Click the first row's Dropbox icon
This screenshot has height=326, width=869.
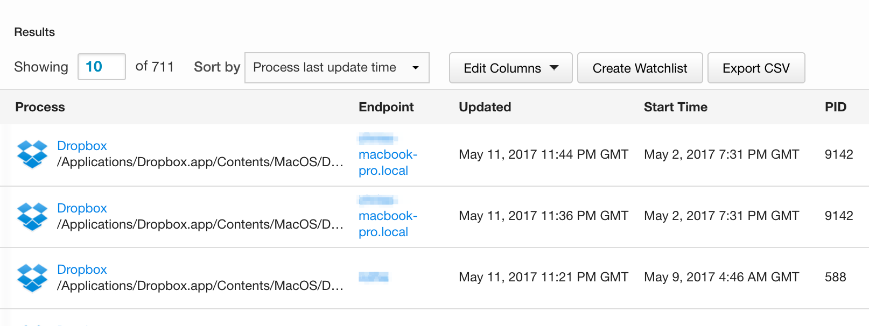click(32, 154)
